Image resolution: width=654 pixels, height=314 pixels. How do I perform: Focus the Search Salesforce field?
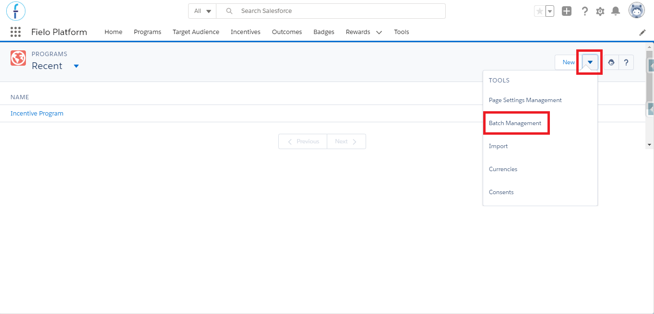331,11
